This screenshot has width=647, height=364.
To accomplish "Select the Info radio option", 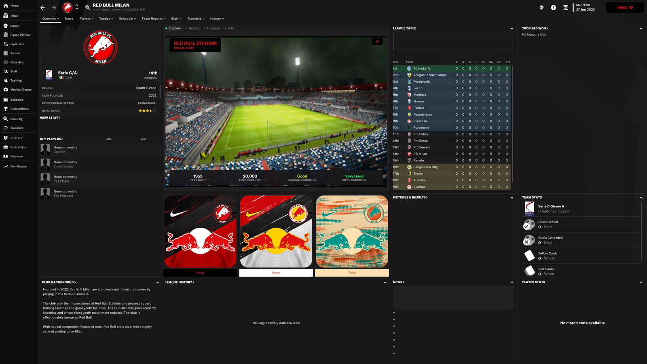I will pos(229,28).
